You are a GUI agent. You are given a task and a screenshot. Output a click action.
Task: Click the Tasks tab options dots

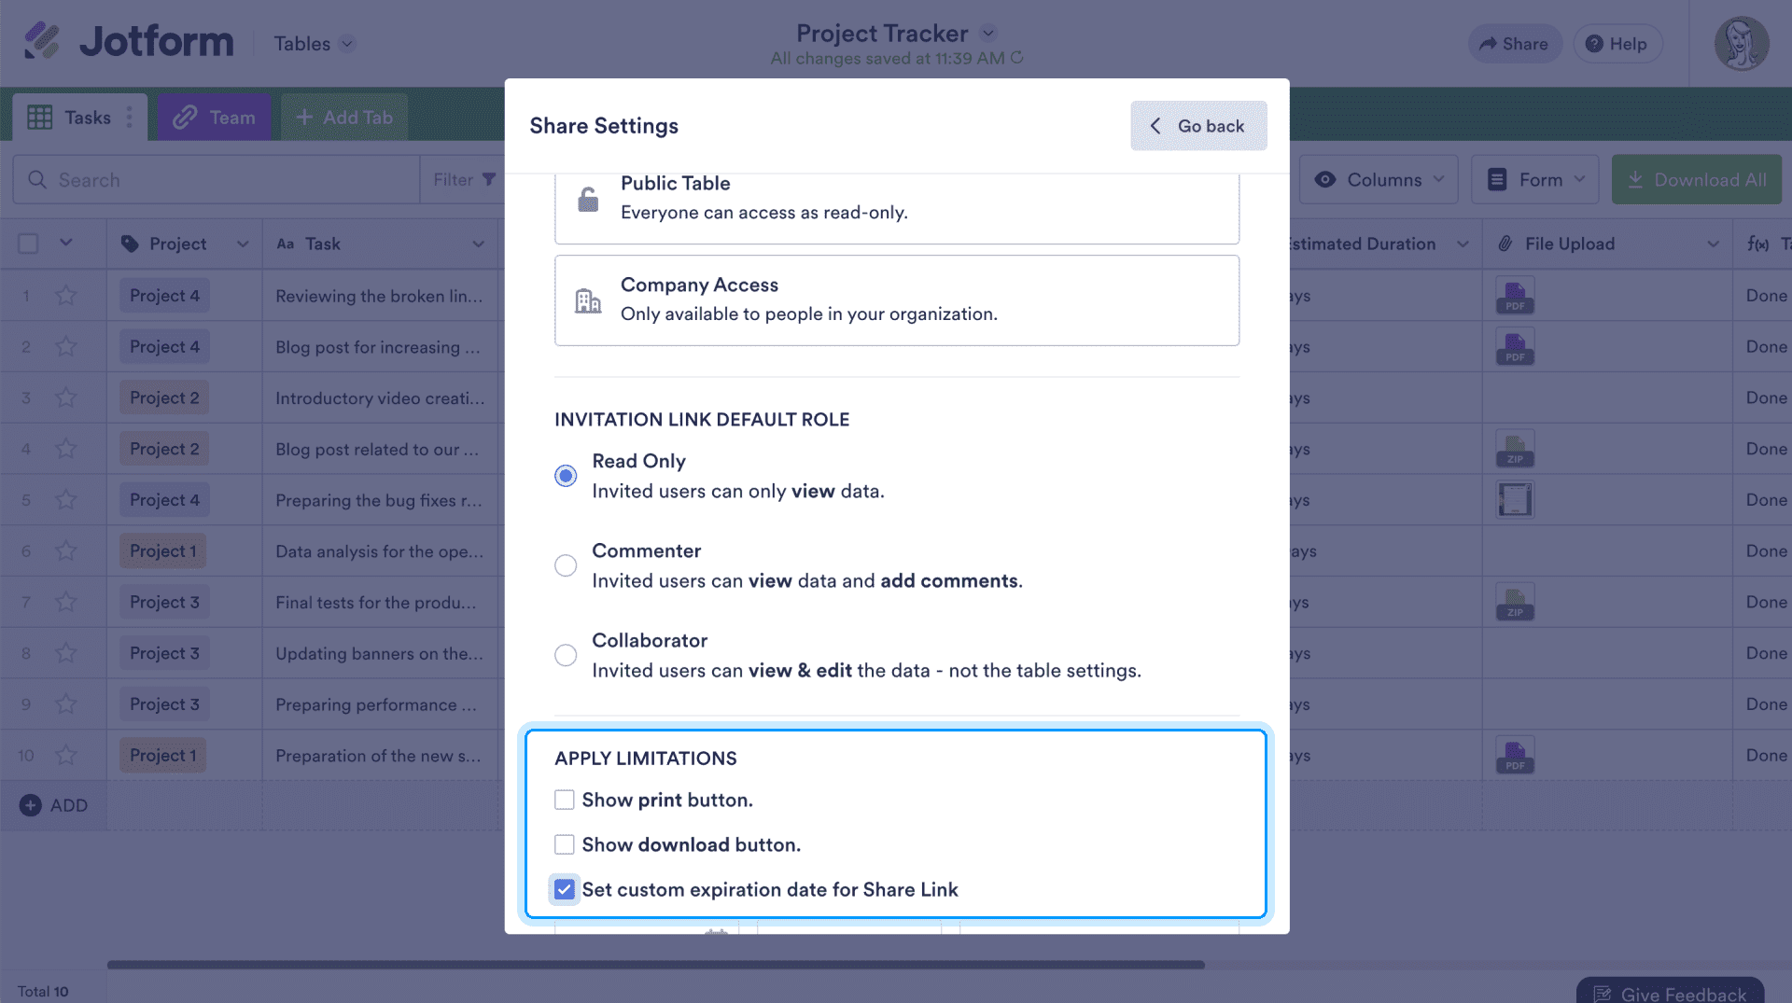[130, 118]
